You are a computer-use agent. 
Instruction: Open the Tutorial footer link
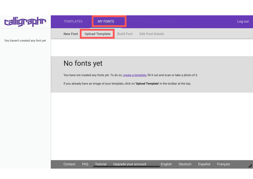tap(101, 164)
